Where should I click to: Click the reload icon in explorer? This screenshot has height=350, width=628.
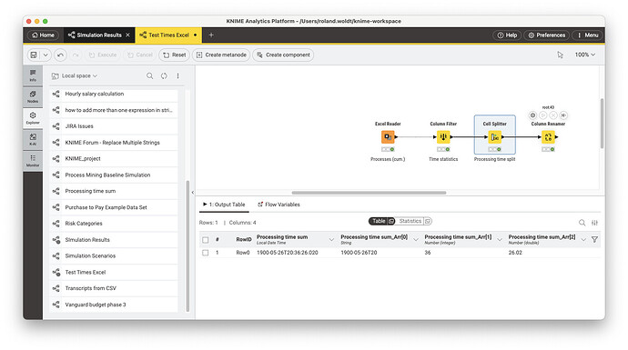tap(164, 75)
